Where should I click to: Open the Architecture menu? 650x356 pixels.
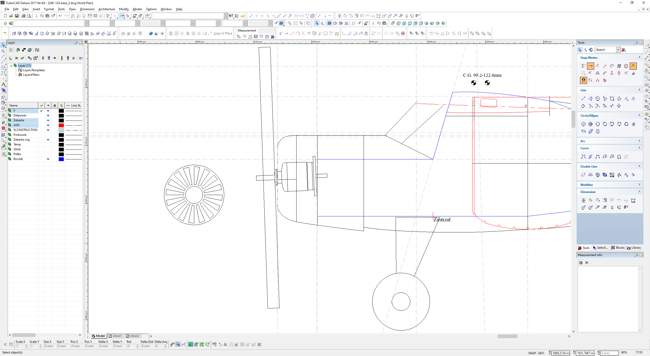pos(107,9)
